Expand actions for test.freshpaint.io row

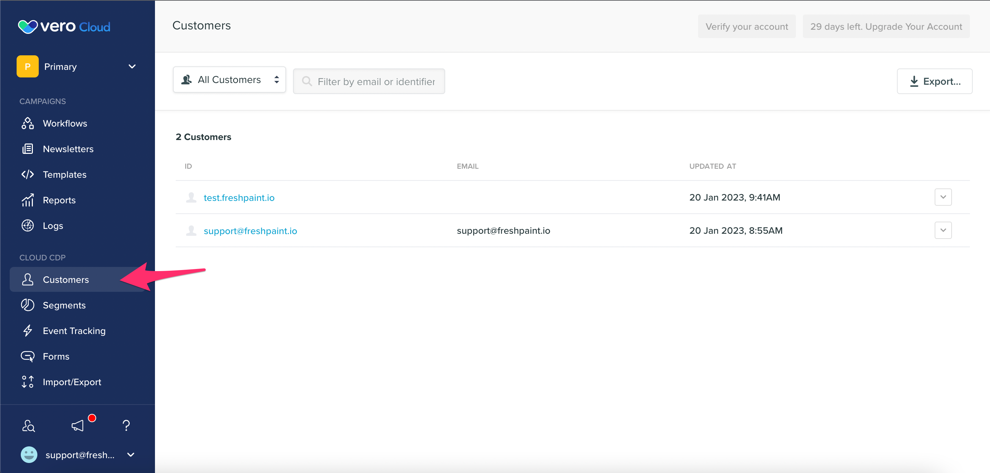[943, 197]
